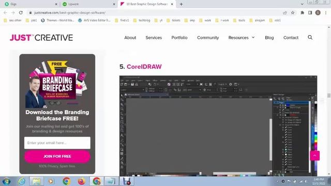The height and width of the screenshot is (186, 331).
Task: Open Firefox from the taskbar
Action: coord(82,181)
